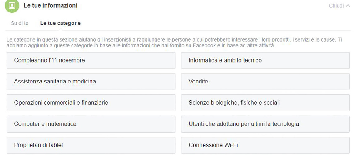This screenshot has width=356, height=155.
Task: Click the Compleanno l'11 novembre category
Action: point(91,60)
